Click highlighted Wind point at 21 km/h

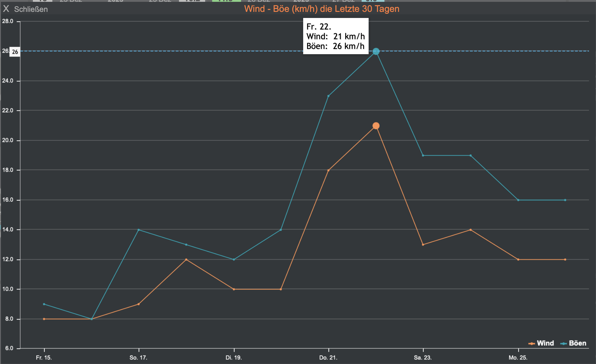click(376, 126)
